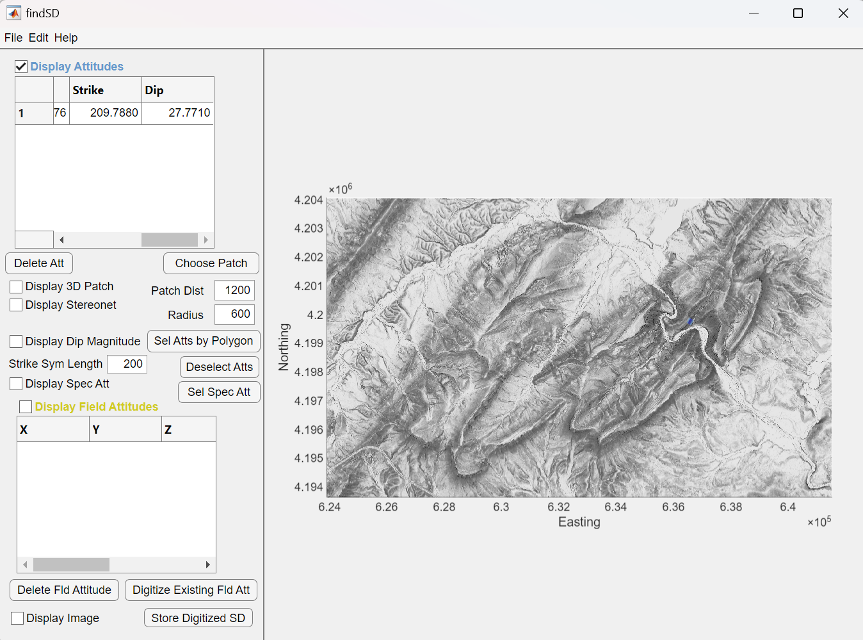Click left scroll arrow of field attitudes table
The height and width of the screenshot is (640, 863).
click(x=25, y=565)
